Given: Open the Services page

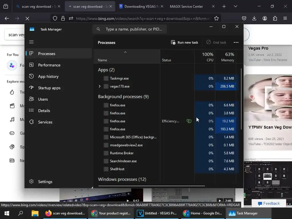Looking at the screenshot, I should click(x=59, y=122).
